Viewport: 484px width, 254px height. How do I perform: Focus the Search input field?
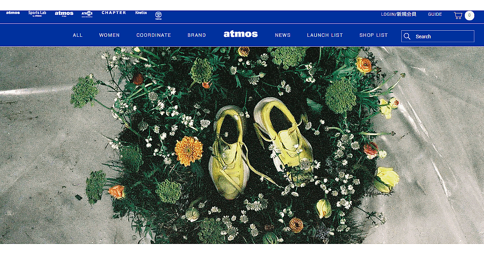(x=438, y=36)
